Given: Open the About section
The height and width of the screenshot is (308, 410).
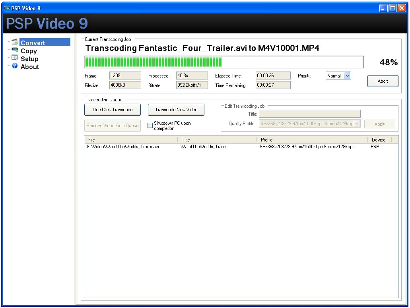Looking at the screenshot, I should (30, 67).
